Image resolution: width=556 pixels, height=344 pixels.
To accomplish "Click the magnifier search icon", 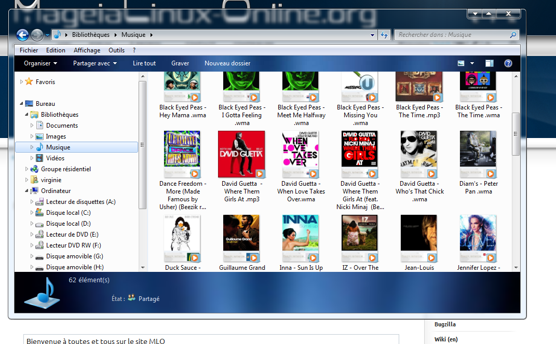I will click(513, 35).
